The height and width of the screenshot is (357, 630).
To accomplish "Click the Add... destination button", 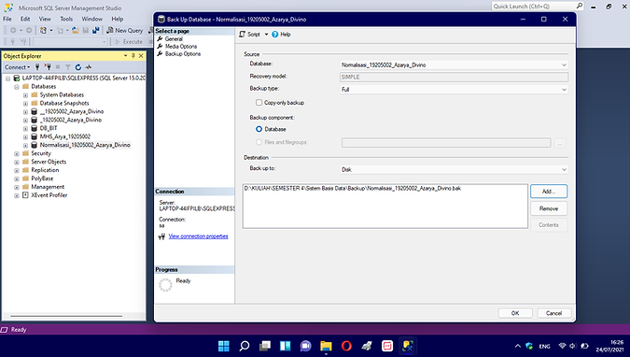I will coord(549,192).
